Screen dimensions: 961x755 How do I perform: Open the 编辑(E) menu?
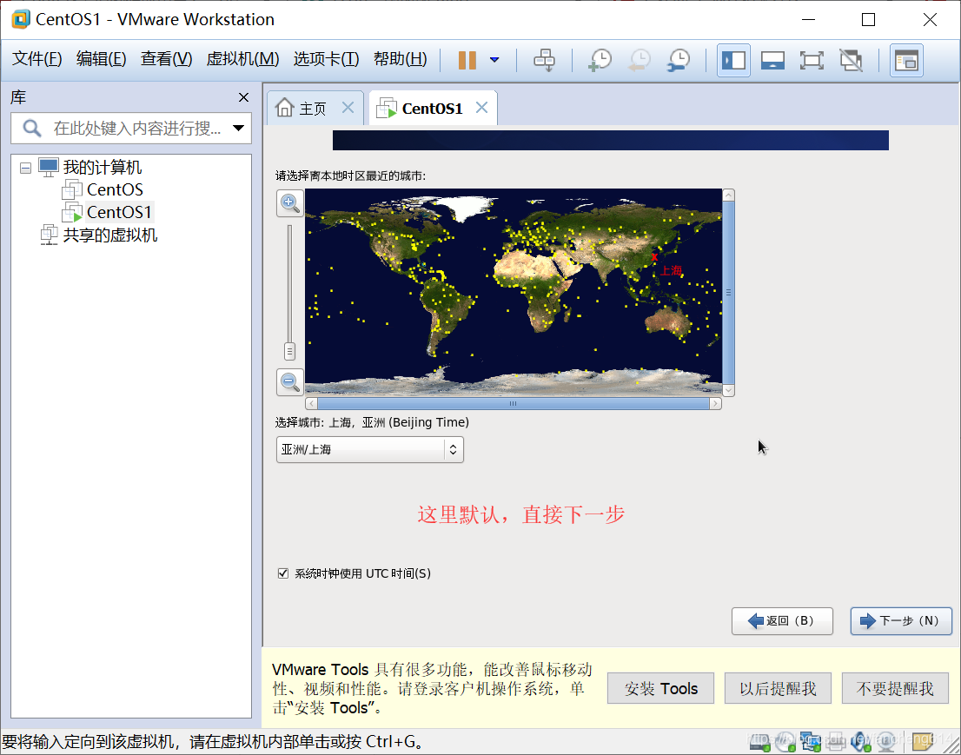(101, 59)
